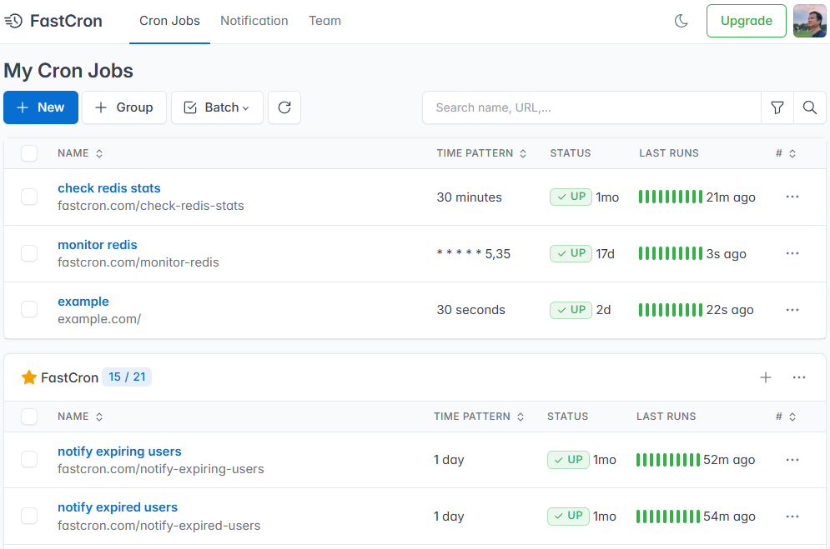Sort FastCron group by NAME

pyautogui.click(x=80, y=417)
